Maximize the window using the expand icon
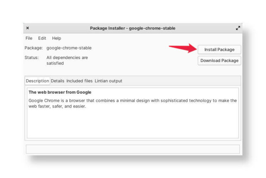Image resolution: width=266 pixels, height=178 pixels. point(238,28)
